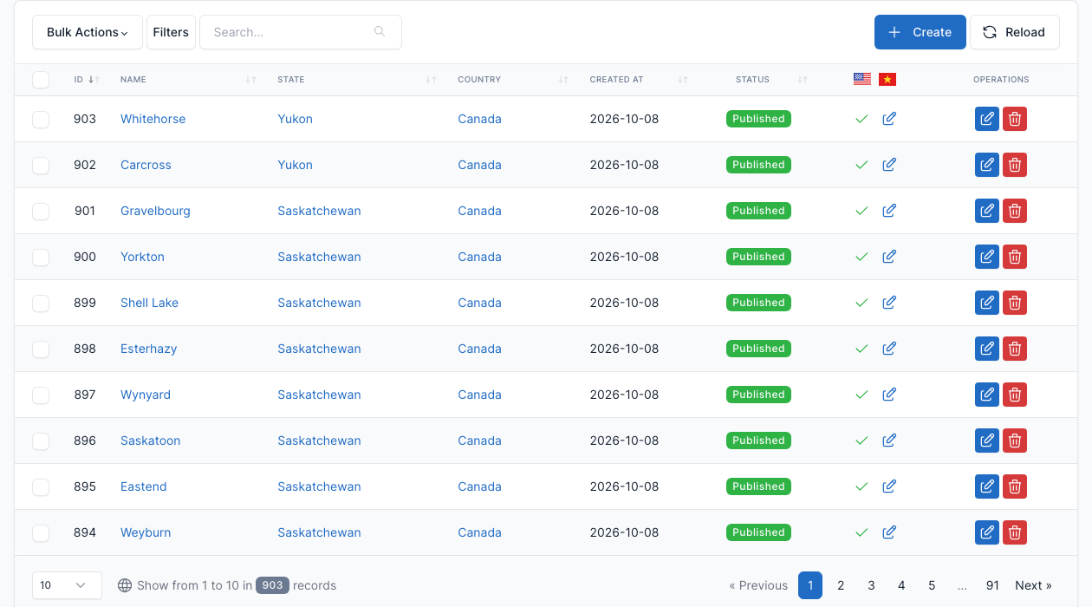Click the search magnifier icon

pyautogui.click(x=380, y=32)
